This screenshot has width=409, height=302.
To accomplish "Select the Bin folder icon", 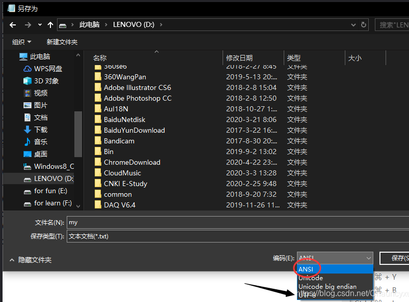I will click(98, 152).
